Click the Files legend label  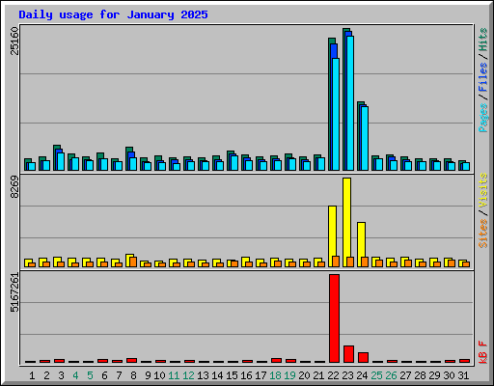[x=483, y=77]
